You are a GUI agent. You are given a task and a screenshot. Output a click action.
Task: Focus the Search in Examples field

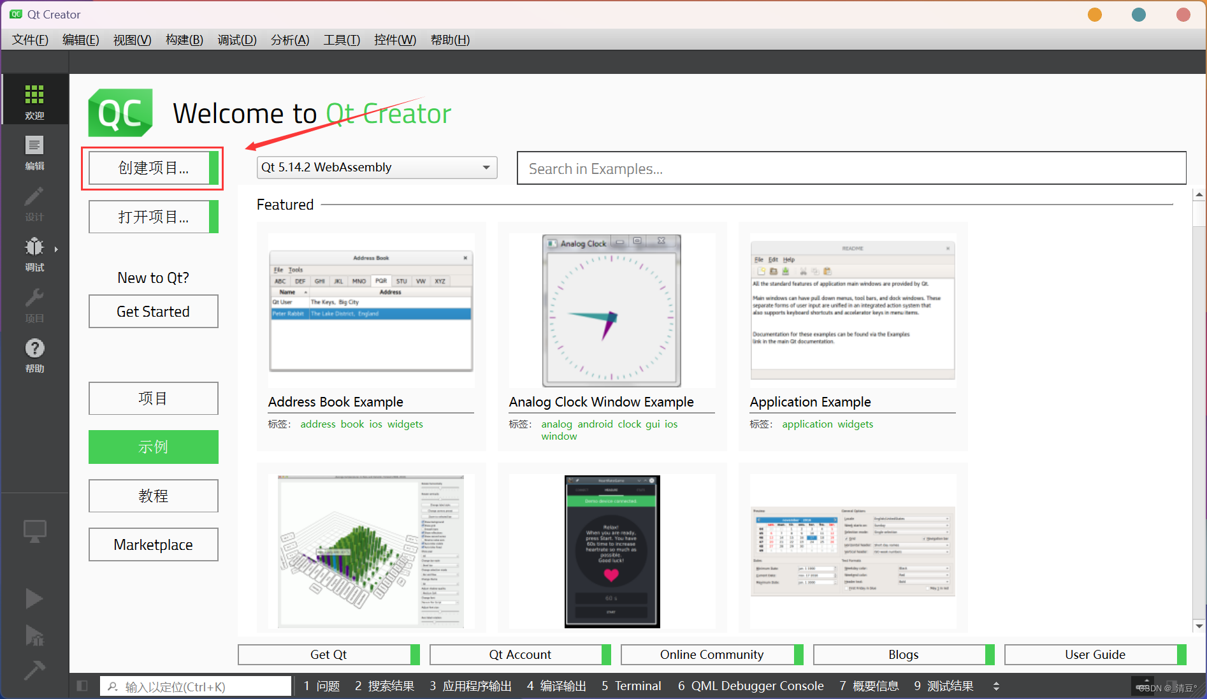[x=851, y=168]
